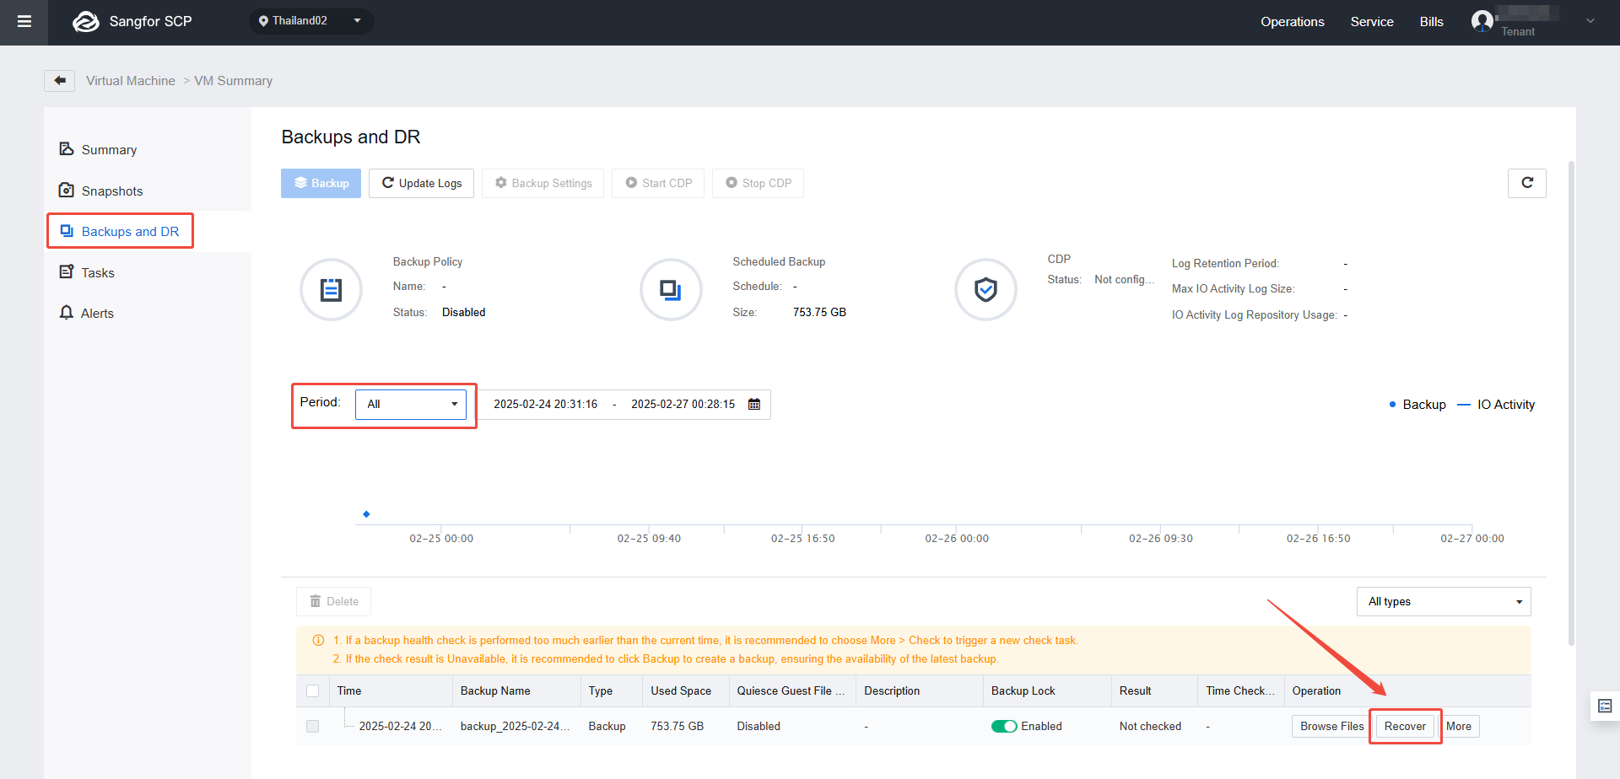
Task: Click the CDP shield icon
Action: (x=985, y=290)
